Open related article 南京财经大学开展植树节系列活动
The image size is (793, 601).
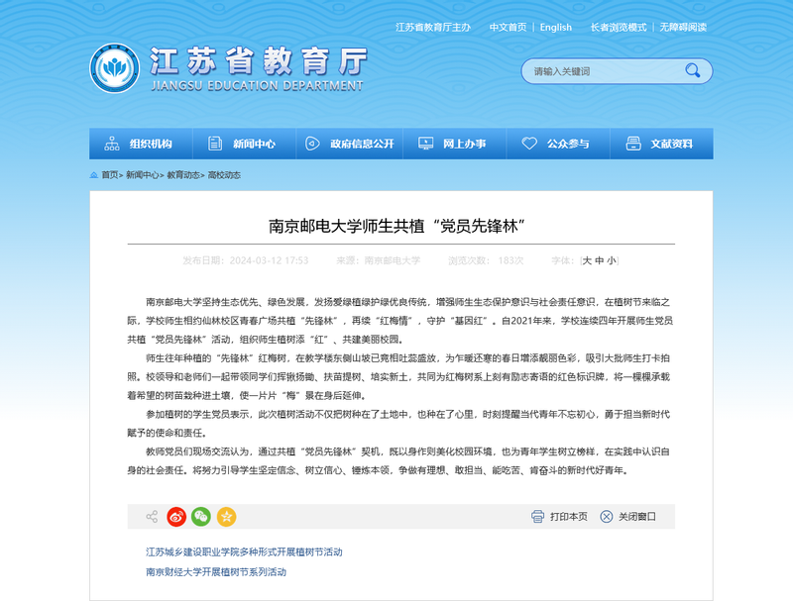point(215,572)
